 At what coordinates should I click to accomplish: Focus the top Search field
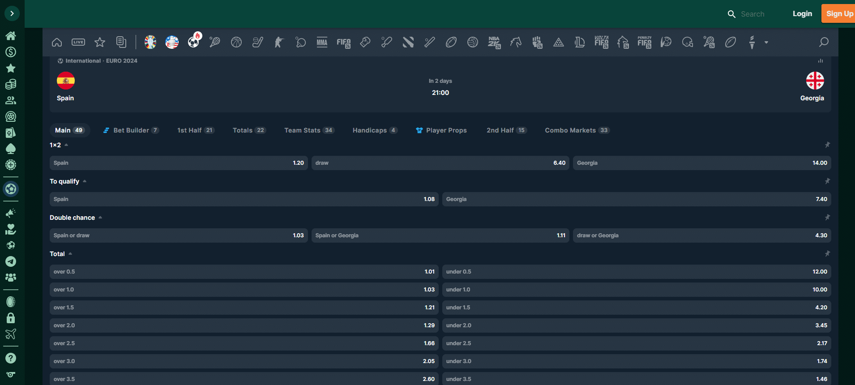pos(752,14)
